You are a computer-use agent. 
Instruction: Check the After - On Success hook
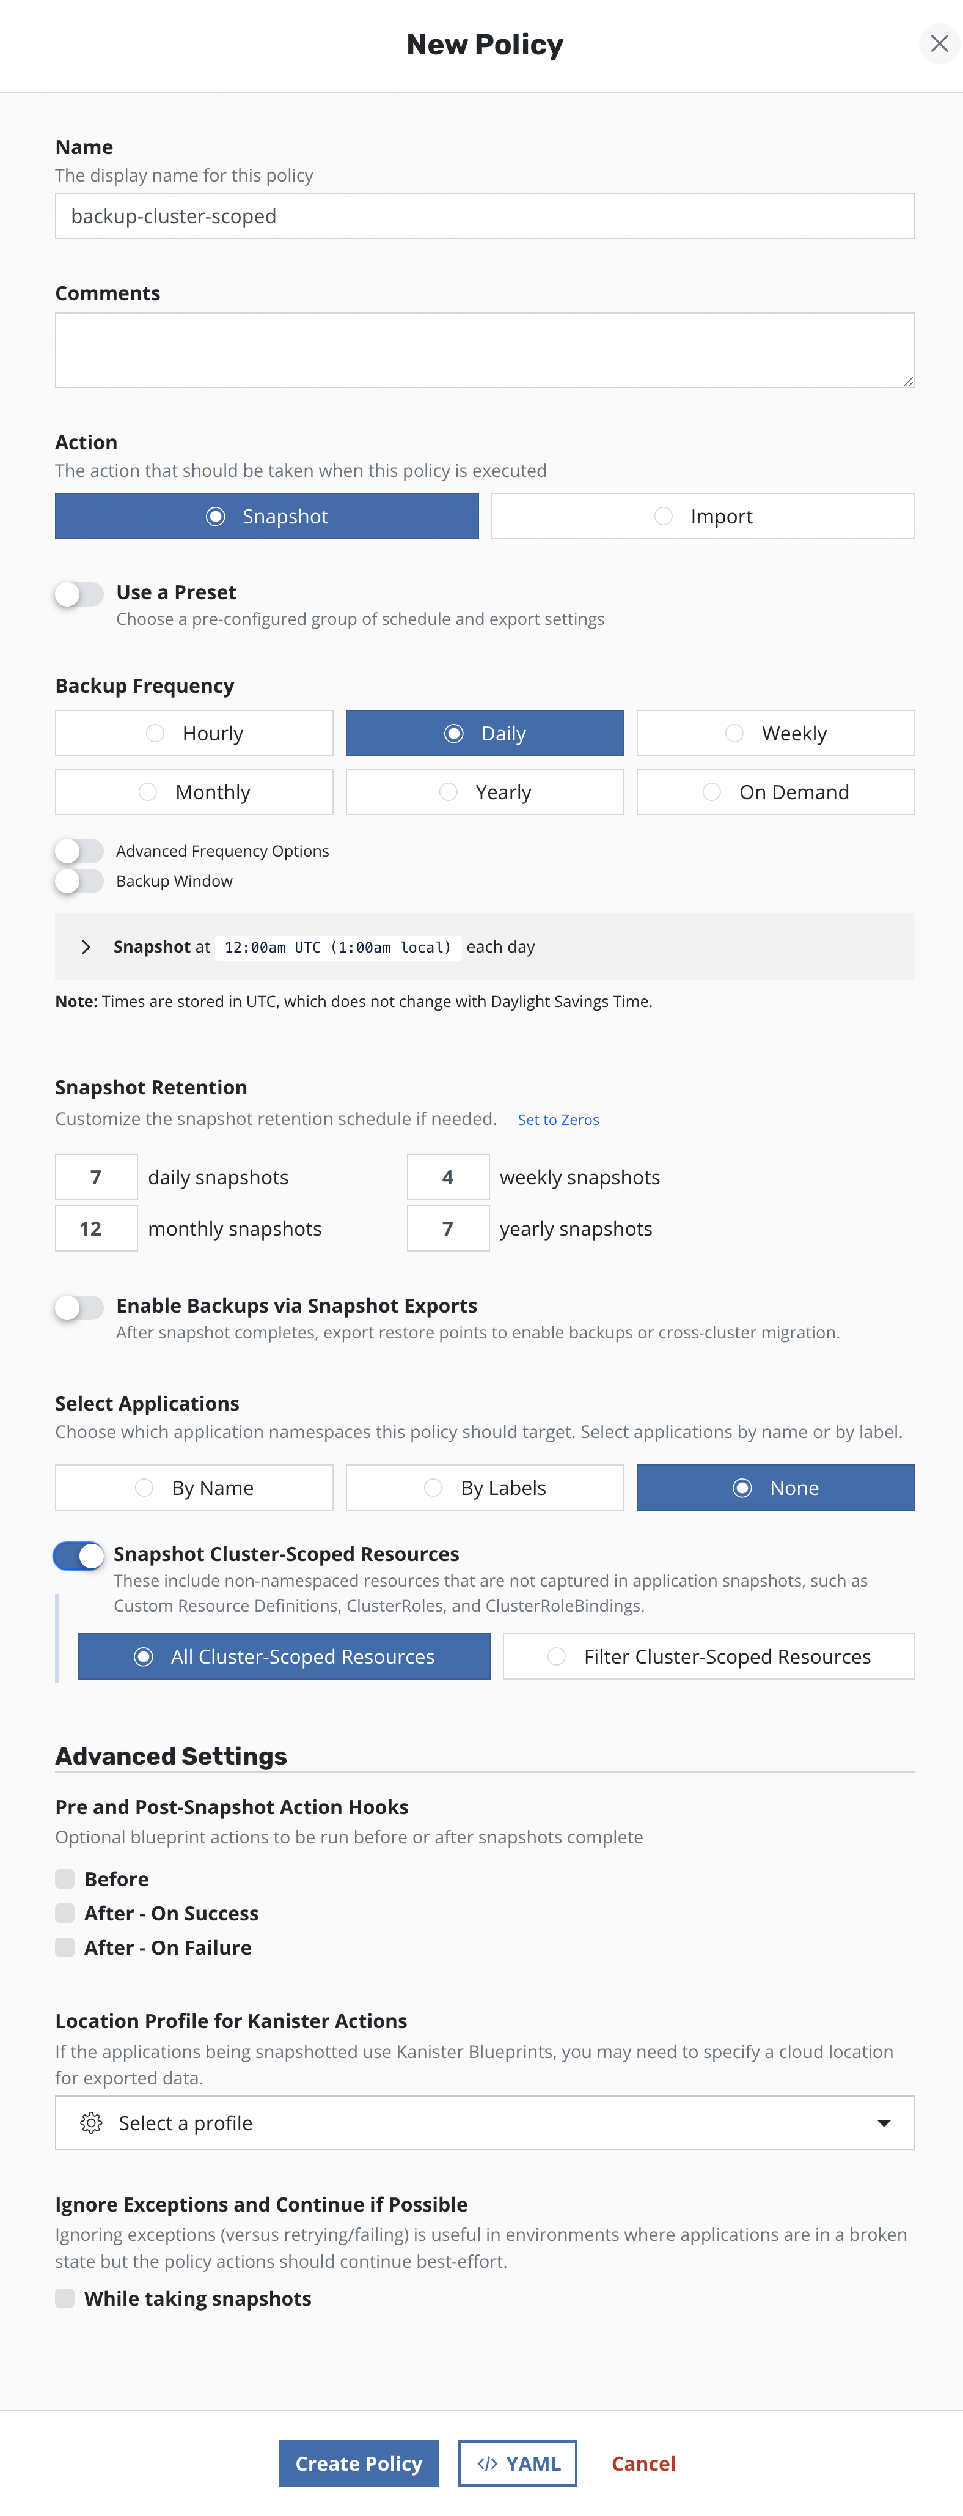(x=65, y=1913)
